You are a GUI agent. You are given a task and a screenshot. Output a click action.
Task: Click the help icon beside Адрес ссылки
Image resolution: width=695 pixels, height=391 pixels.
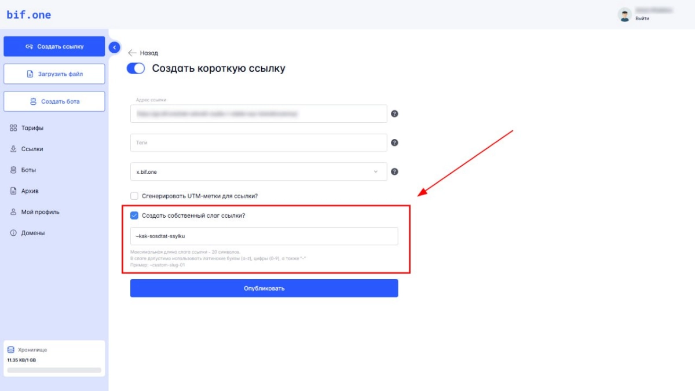[x=394, y=114]
